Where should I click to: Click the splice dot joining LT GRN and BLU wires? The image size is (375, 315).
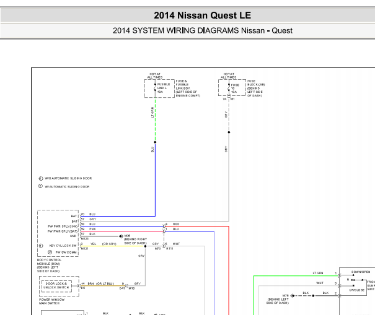155,142
